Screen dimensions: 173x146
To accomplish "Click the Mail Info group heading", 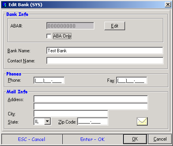I will [x=17, y=92].
